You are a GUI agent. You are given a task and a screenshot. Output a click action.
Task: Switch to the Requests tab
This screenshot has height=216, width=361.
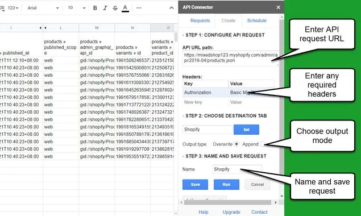coord(200,20)
